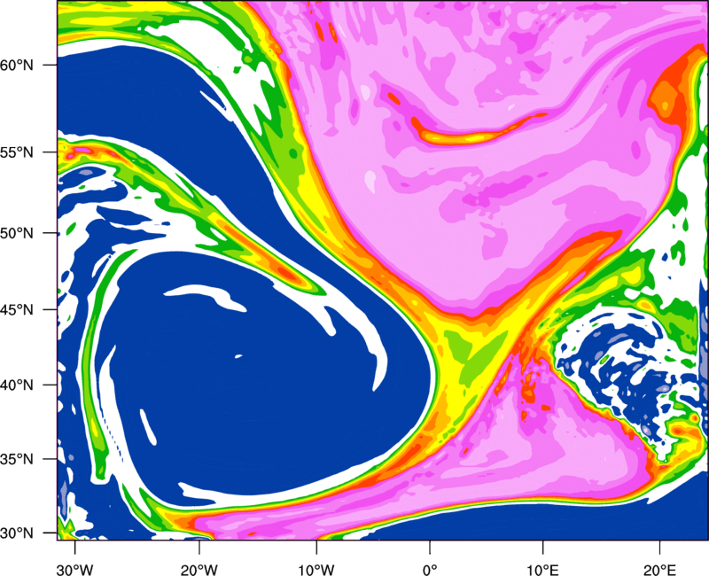Click the 10°E longitude label
The image size is (709, 576).
[x=542, y=570]
